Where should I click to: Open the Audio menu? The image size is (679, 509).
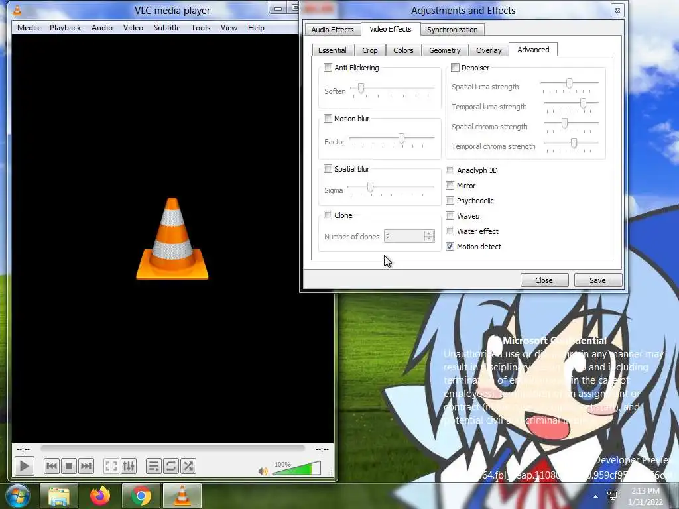click(101, 28)
